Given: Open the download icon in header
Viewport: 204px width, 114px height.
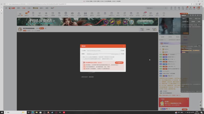Looking at the screenshot, I should (179, 8).
